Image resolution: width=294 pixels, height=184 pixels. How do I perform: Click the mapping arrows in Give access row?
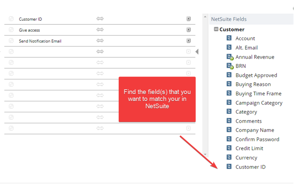[x=100, y=30]
